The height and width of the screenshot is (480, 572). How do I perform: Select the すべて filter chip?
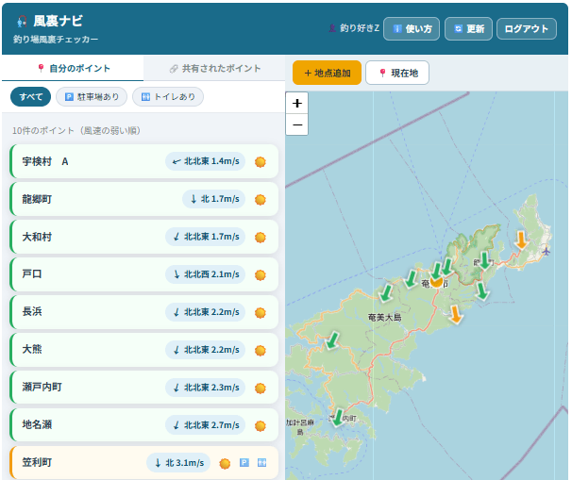[x=30, y=97]
